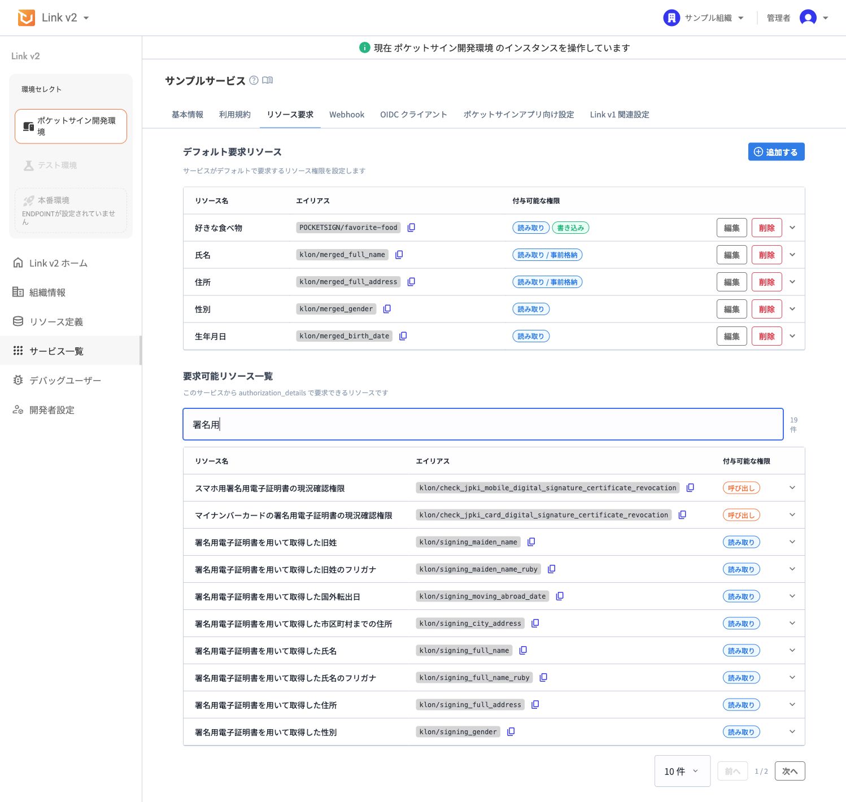Image resolution: width=846 pixels, height=802 pixels.
Task: Copy the klon/merged_full_address alias
Action: click(411, 282)
